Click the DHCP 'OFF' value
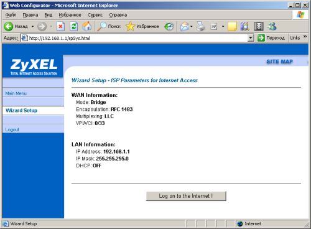The image size is (311, 229). (x=97, y=166)
